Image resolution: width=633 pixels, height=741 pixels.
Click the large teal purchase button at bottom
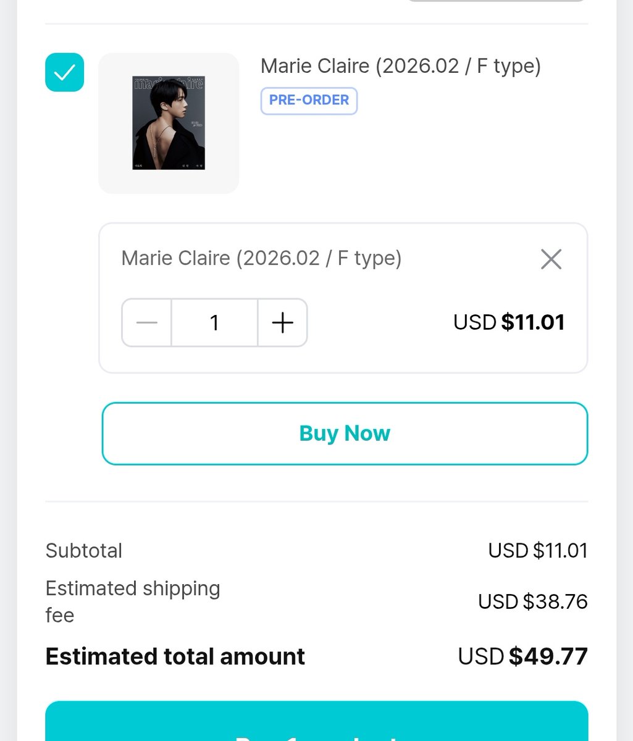point(316,722)
